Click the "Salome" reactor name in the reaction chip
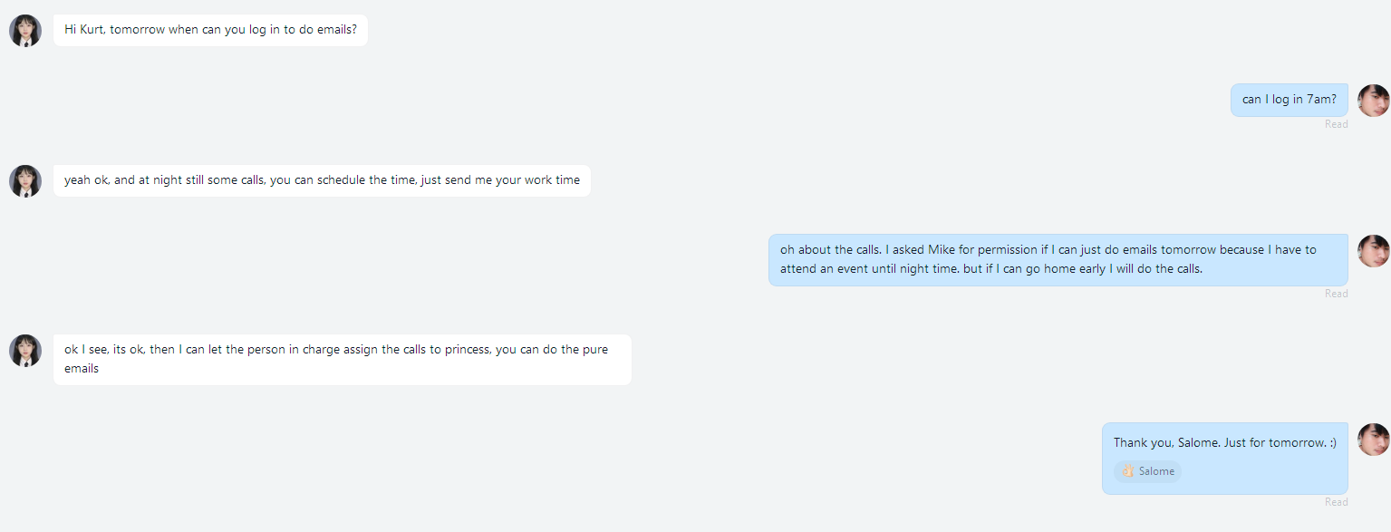Image resolution: width=1391 pixels, height=532 pixels. pyautogui.click(x=1156, y=471)
